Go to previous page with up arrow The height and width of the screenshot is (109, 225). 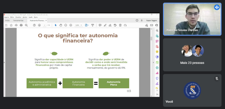coord(34,25)
